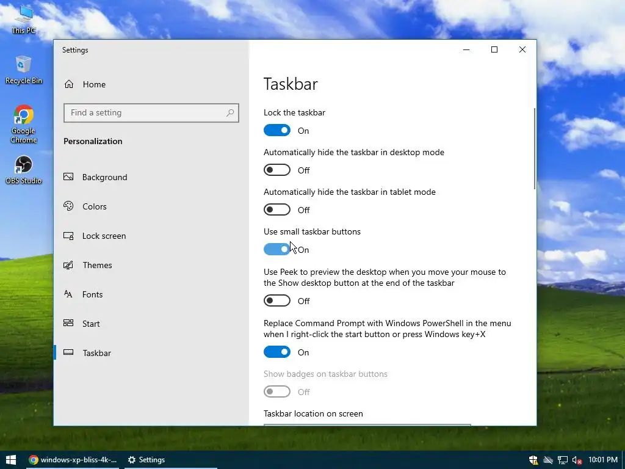Screen dimensions: 625x469
Task: Click the Find a setting search field
Action: point(151,113)
